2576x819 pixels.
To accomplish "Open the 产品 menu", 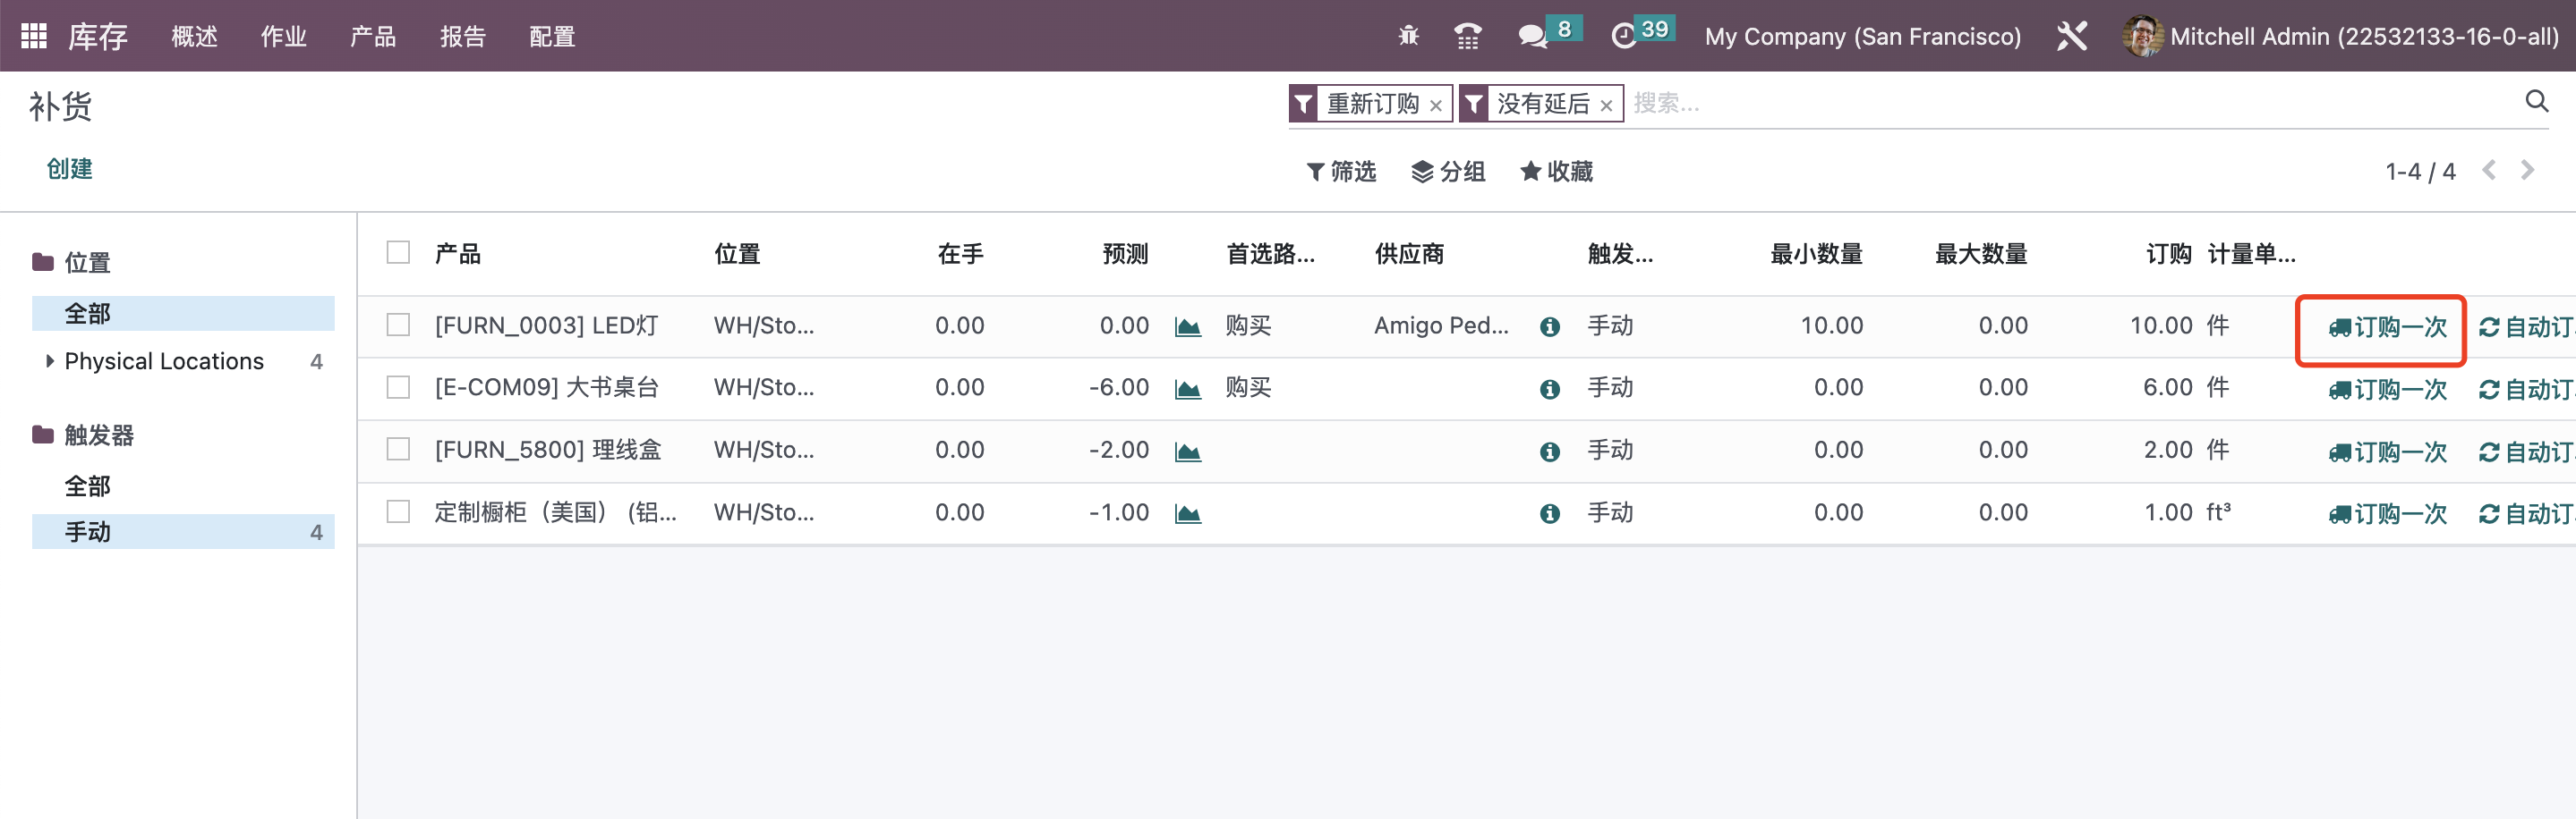I will (x=373, y=37).
